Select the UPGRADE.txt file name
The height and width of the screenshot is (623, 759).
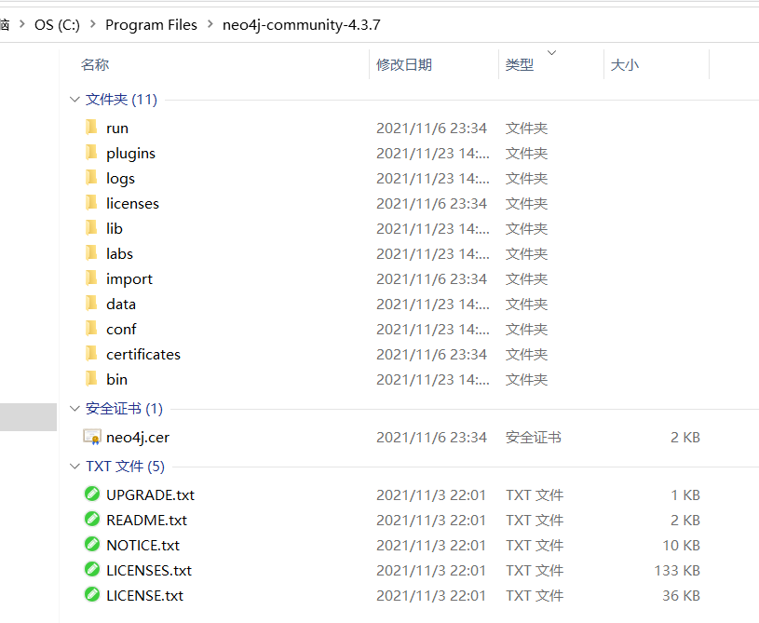pos(150,494)
